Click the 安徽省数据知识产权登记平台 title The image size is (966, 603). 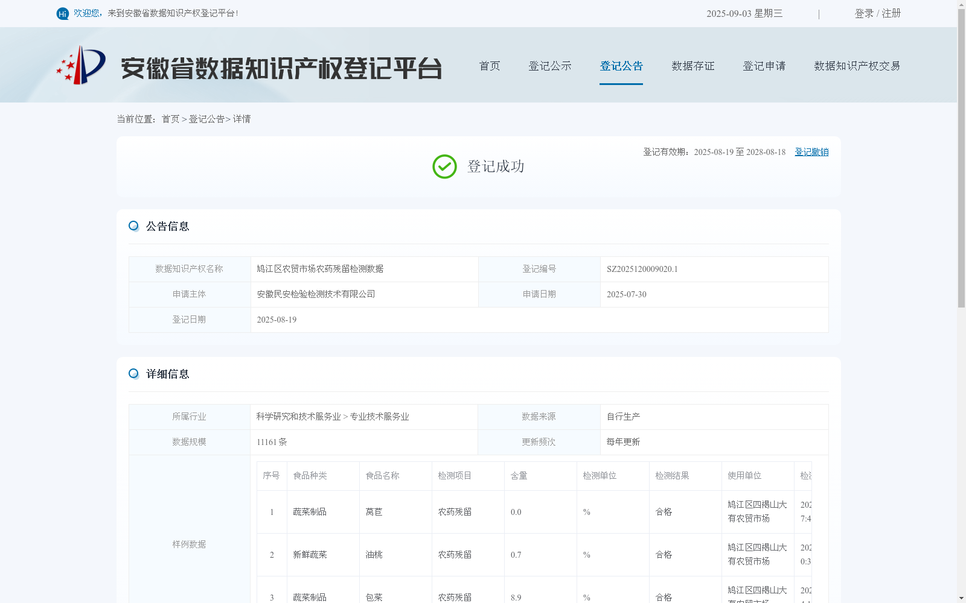(281, 68)
